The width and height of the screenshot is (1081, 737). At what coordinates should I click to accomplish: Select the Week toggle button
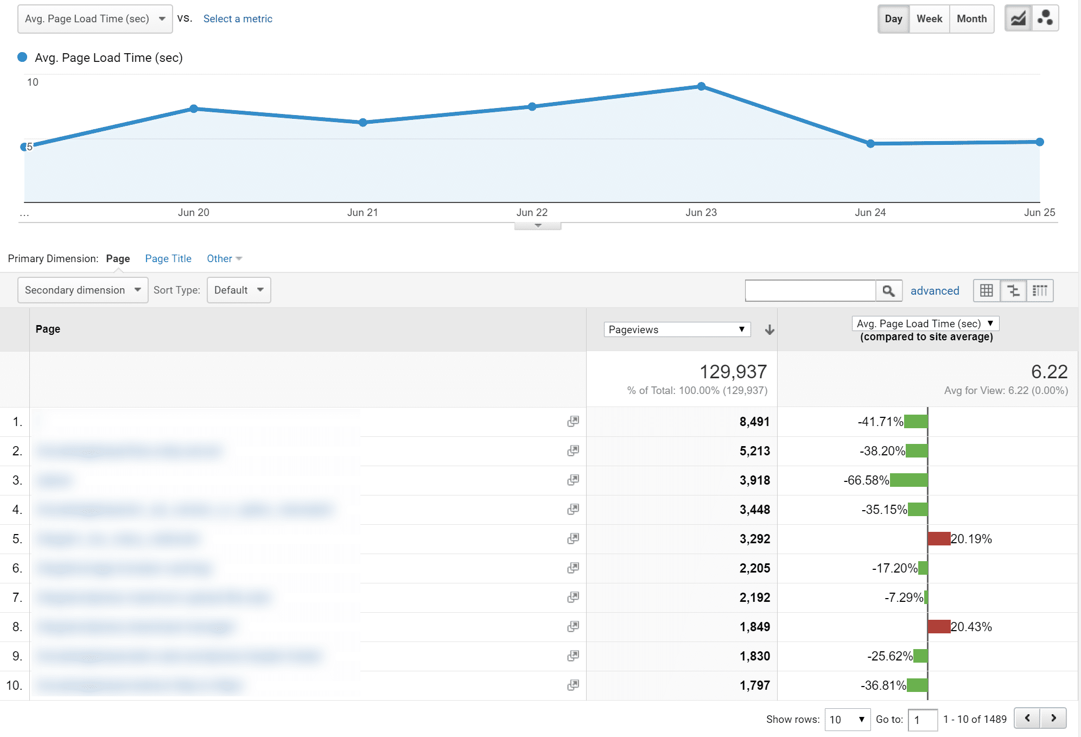(x=929, y=18)
